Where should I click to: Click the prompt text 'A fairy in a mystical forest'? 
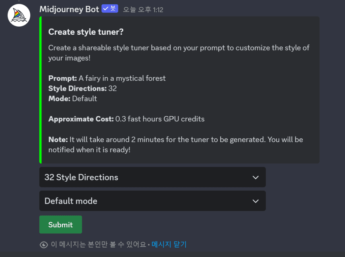click(x=122, y=78)
